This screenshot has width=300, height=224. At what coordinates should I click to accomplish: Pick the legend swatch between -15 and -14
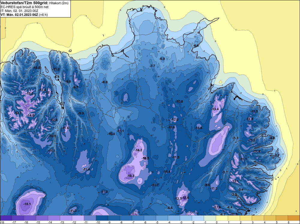click(x=42, y=218)
